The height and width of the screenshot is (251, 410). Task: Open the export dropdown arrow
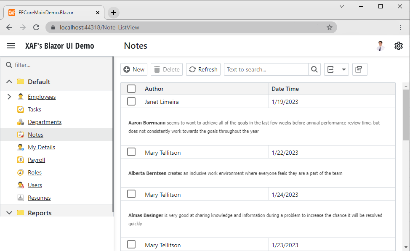pos(344,69)
